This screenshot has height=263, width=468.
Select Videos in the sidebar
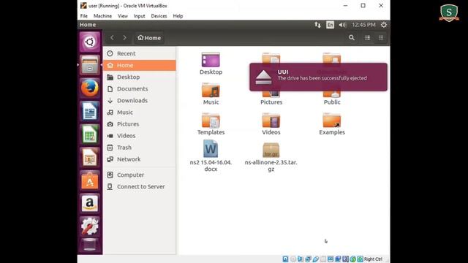pos(140,136)
